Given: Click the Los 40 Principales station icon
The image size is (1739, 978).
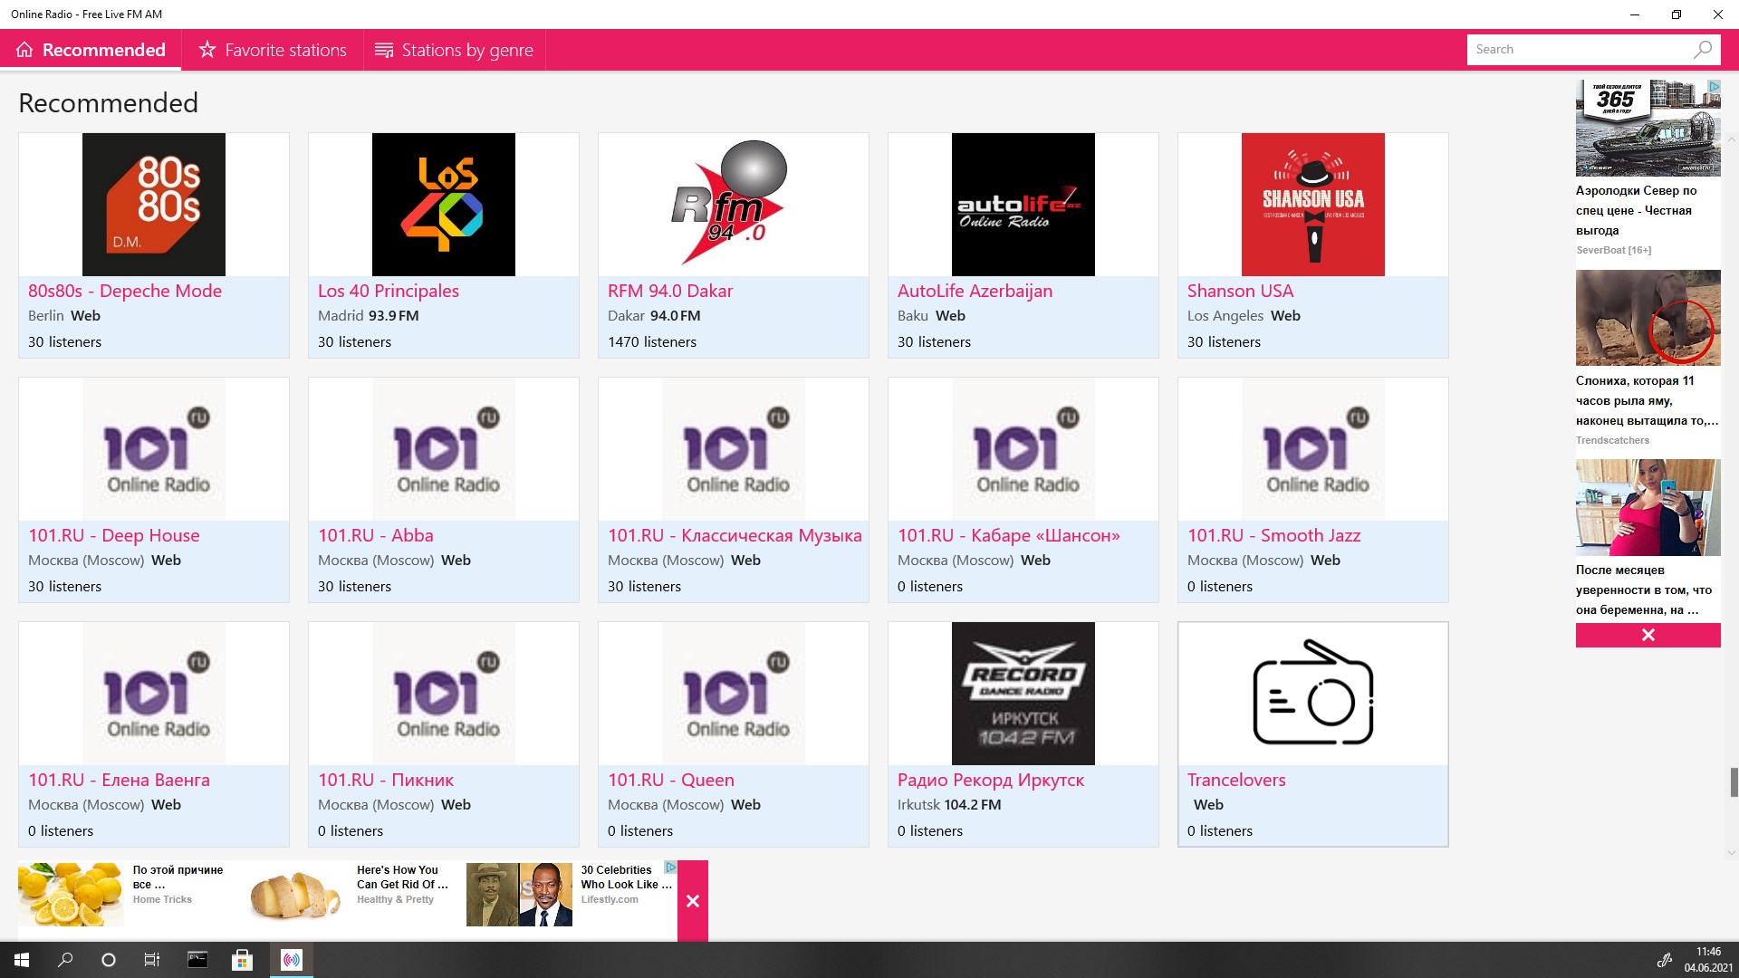Looking at the screenshot, I should click(443, 204).
